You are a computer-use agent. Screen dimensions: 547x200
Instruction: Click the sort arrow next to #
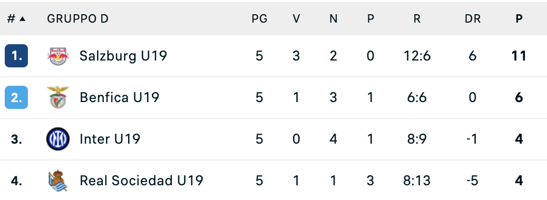(22, 19)
